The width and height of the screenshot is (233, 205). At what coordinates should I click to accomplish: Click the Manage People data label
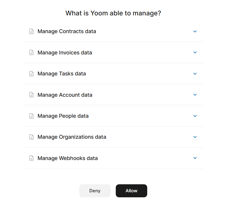(x=63, y=116)
